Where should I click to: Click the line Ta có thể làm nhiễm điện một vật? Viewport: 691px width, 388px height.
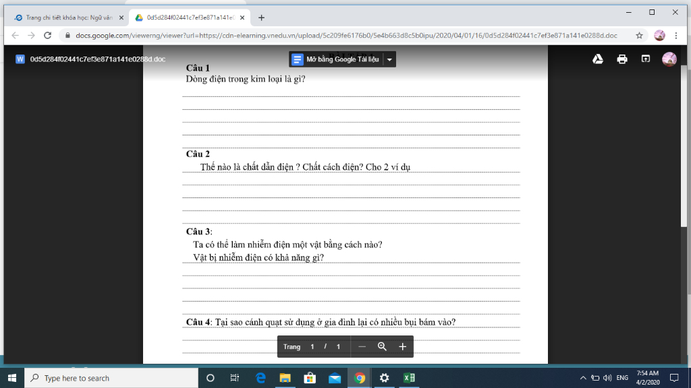(x=287, y=245)
